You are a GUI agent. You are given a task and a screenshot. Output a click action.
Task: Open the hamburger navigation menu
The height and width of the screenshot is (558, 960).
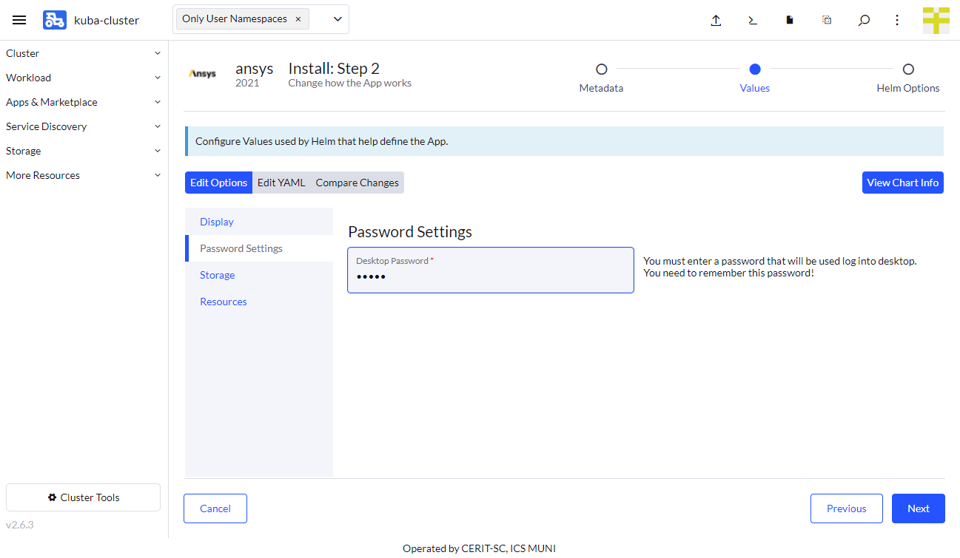click(19, 20)
